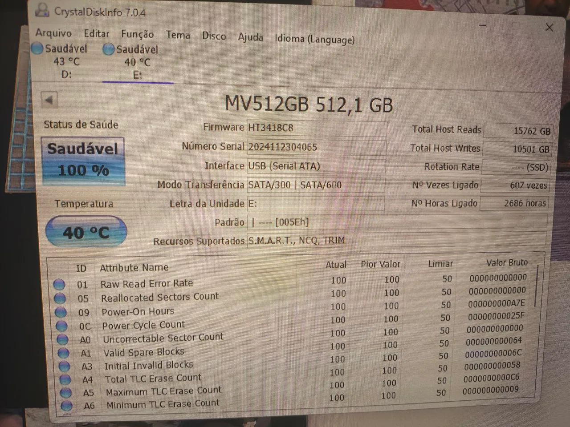Open the Idioma (Language) menu
This screenshot has height=427, width=570.
coord(314,39)
